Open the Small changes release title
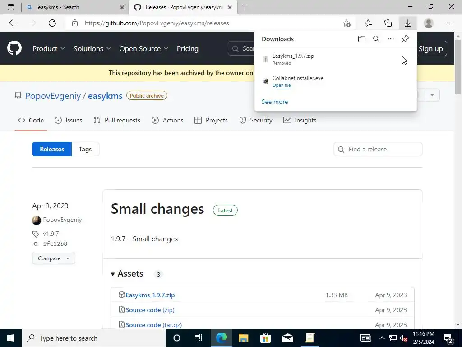 coord(157,209)
